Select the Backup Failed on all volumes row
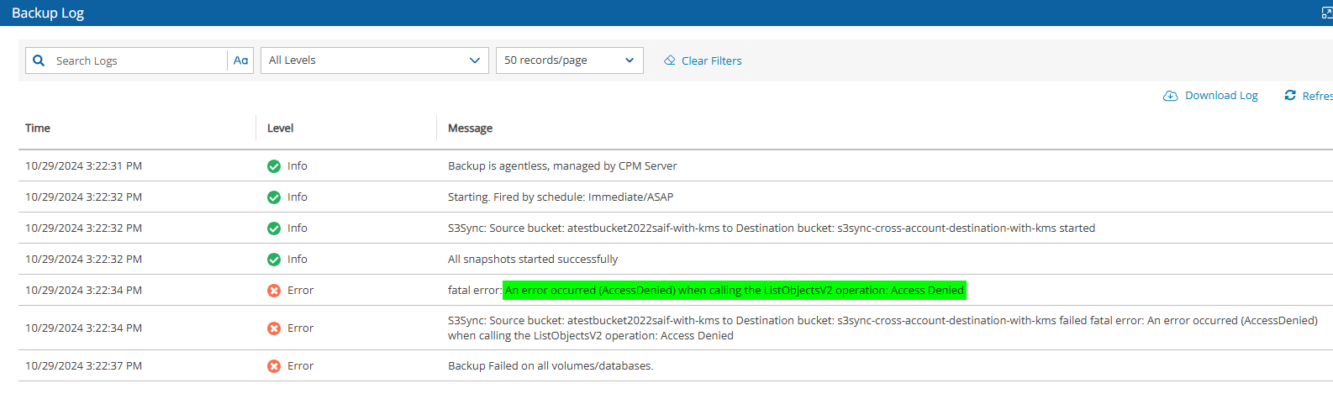 click(x=676, y=365)
